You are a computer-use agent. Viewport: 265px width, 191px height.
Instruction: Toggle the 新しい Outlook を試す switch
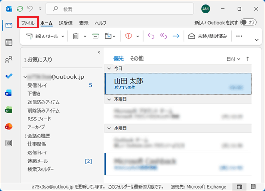tap(249, 22)
